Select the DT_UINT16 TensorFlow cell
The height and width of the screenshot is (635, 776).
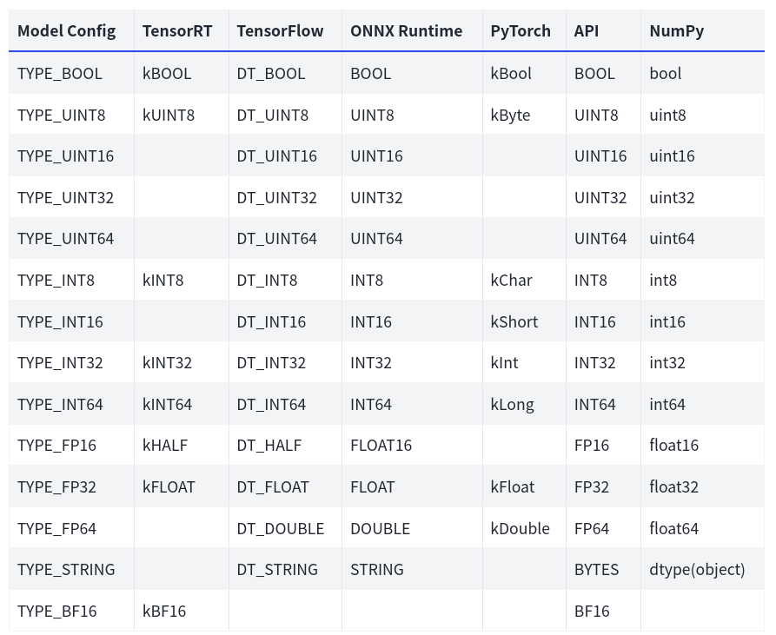coord(276,156)
